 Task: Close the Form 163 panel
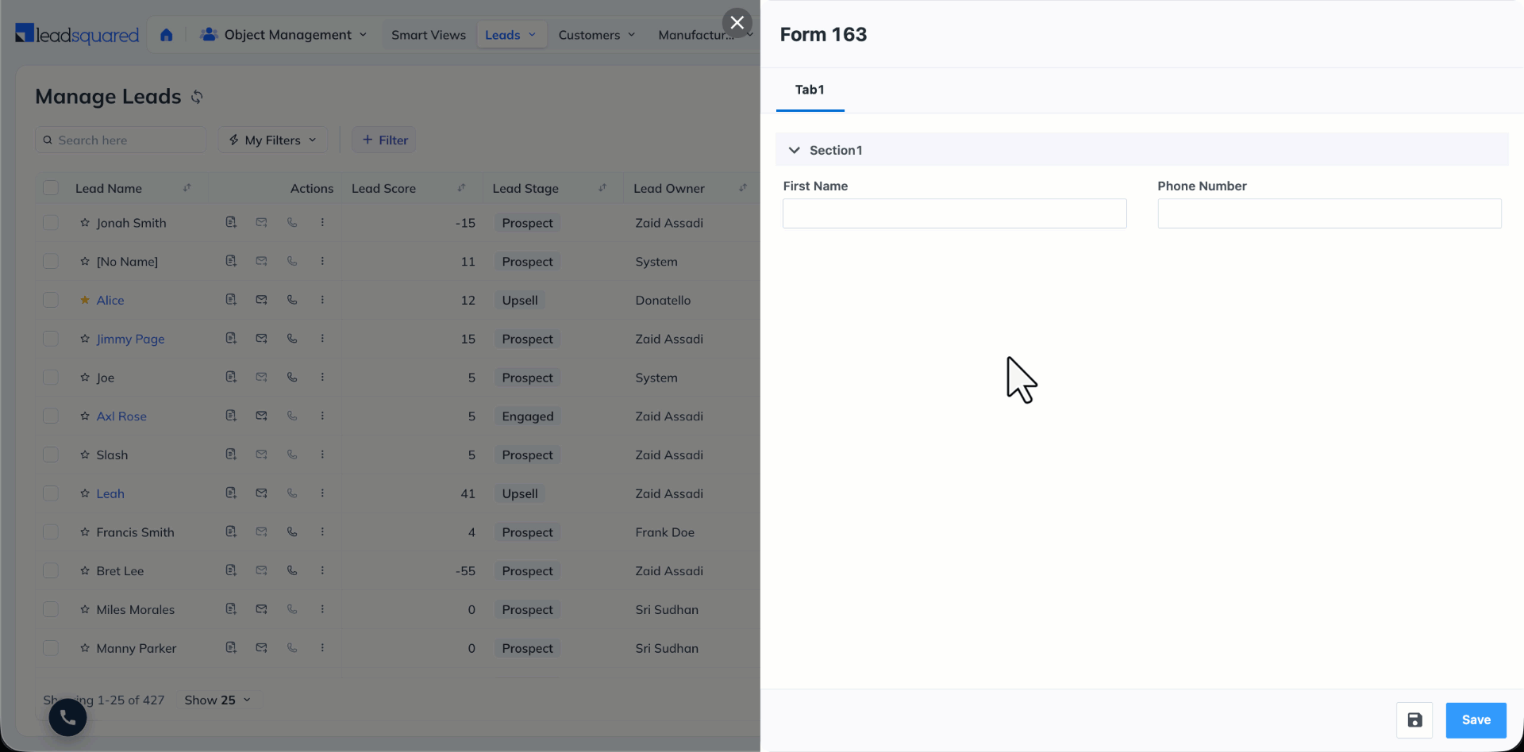coord(737,22)
